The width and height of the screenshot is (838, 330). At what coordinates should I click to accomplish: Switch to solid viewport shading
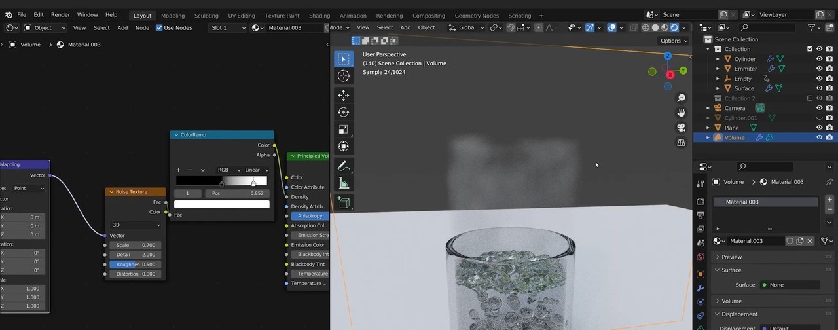[655, 27]
